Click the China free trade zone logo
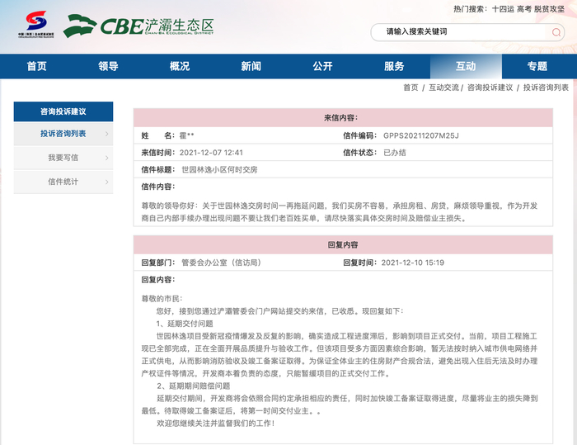 (x=36, y=24)
